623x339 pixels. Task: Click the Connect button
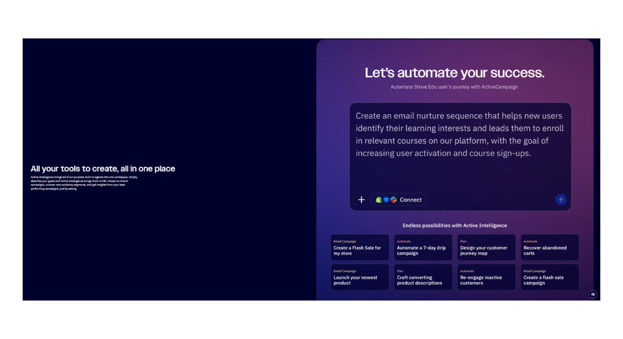tap(399, 200)
